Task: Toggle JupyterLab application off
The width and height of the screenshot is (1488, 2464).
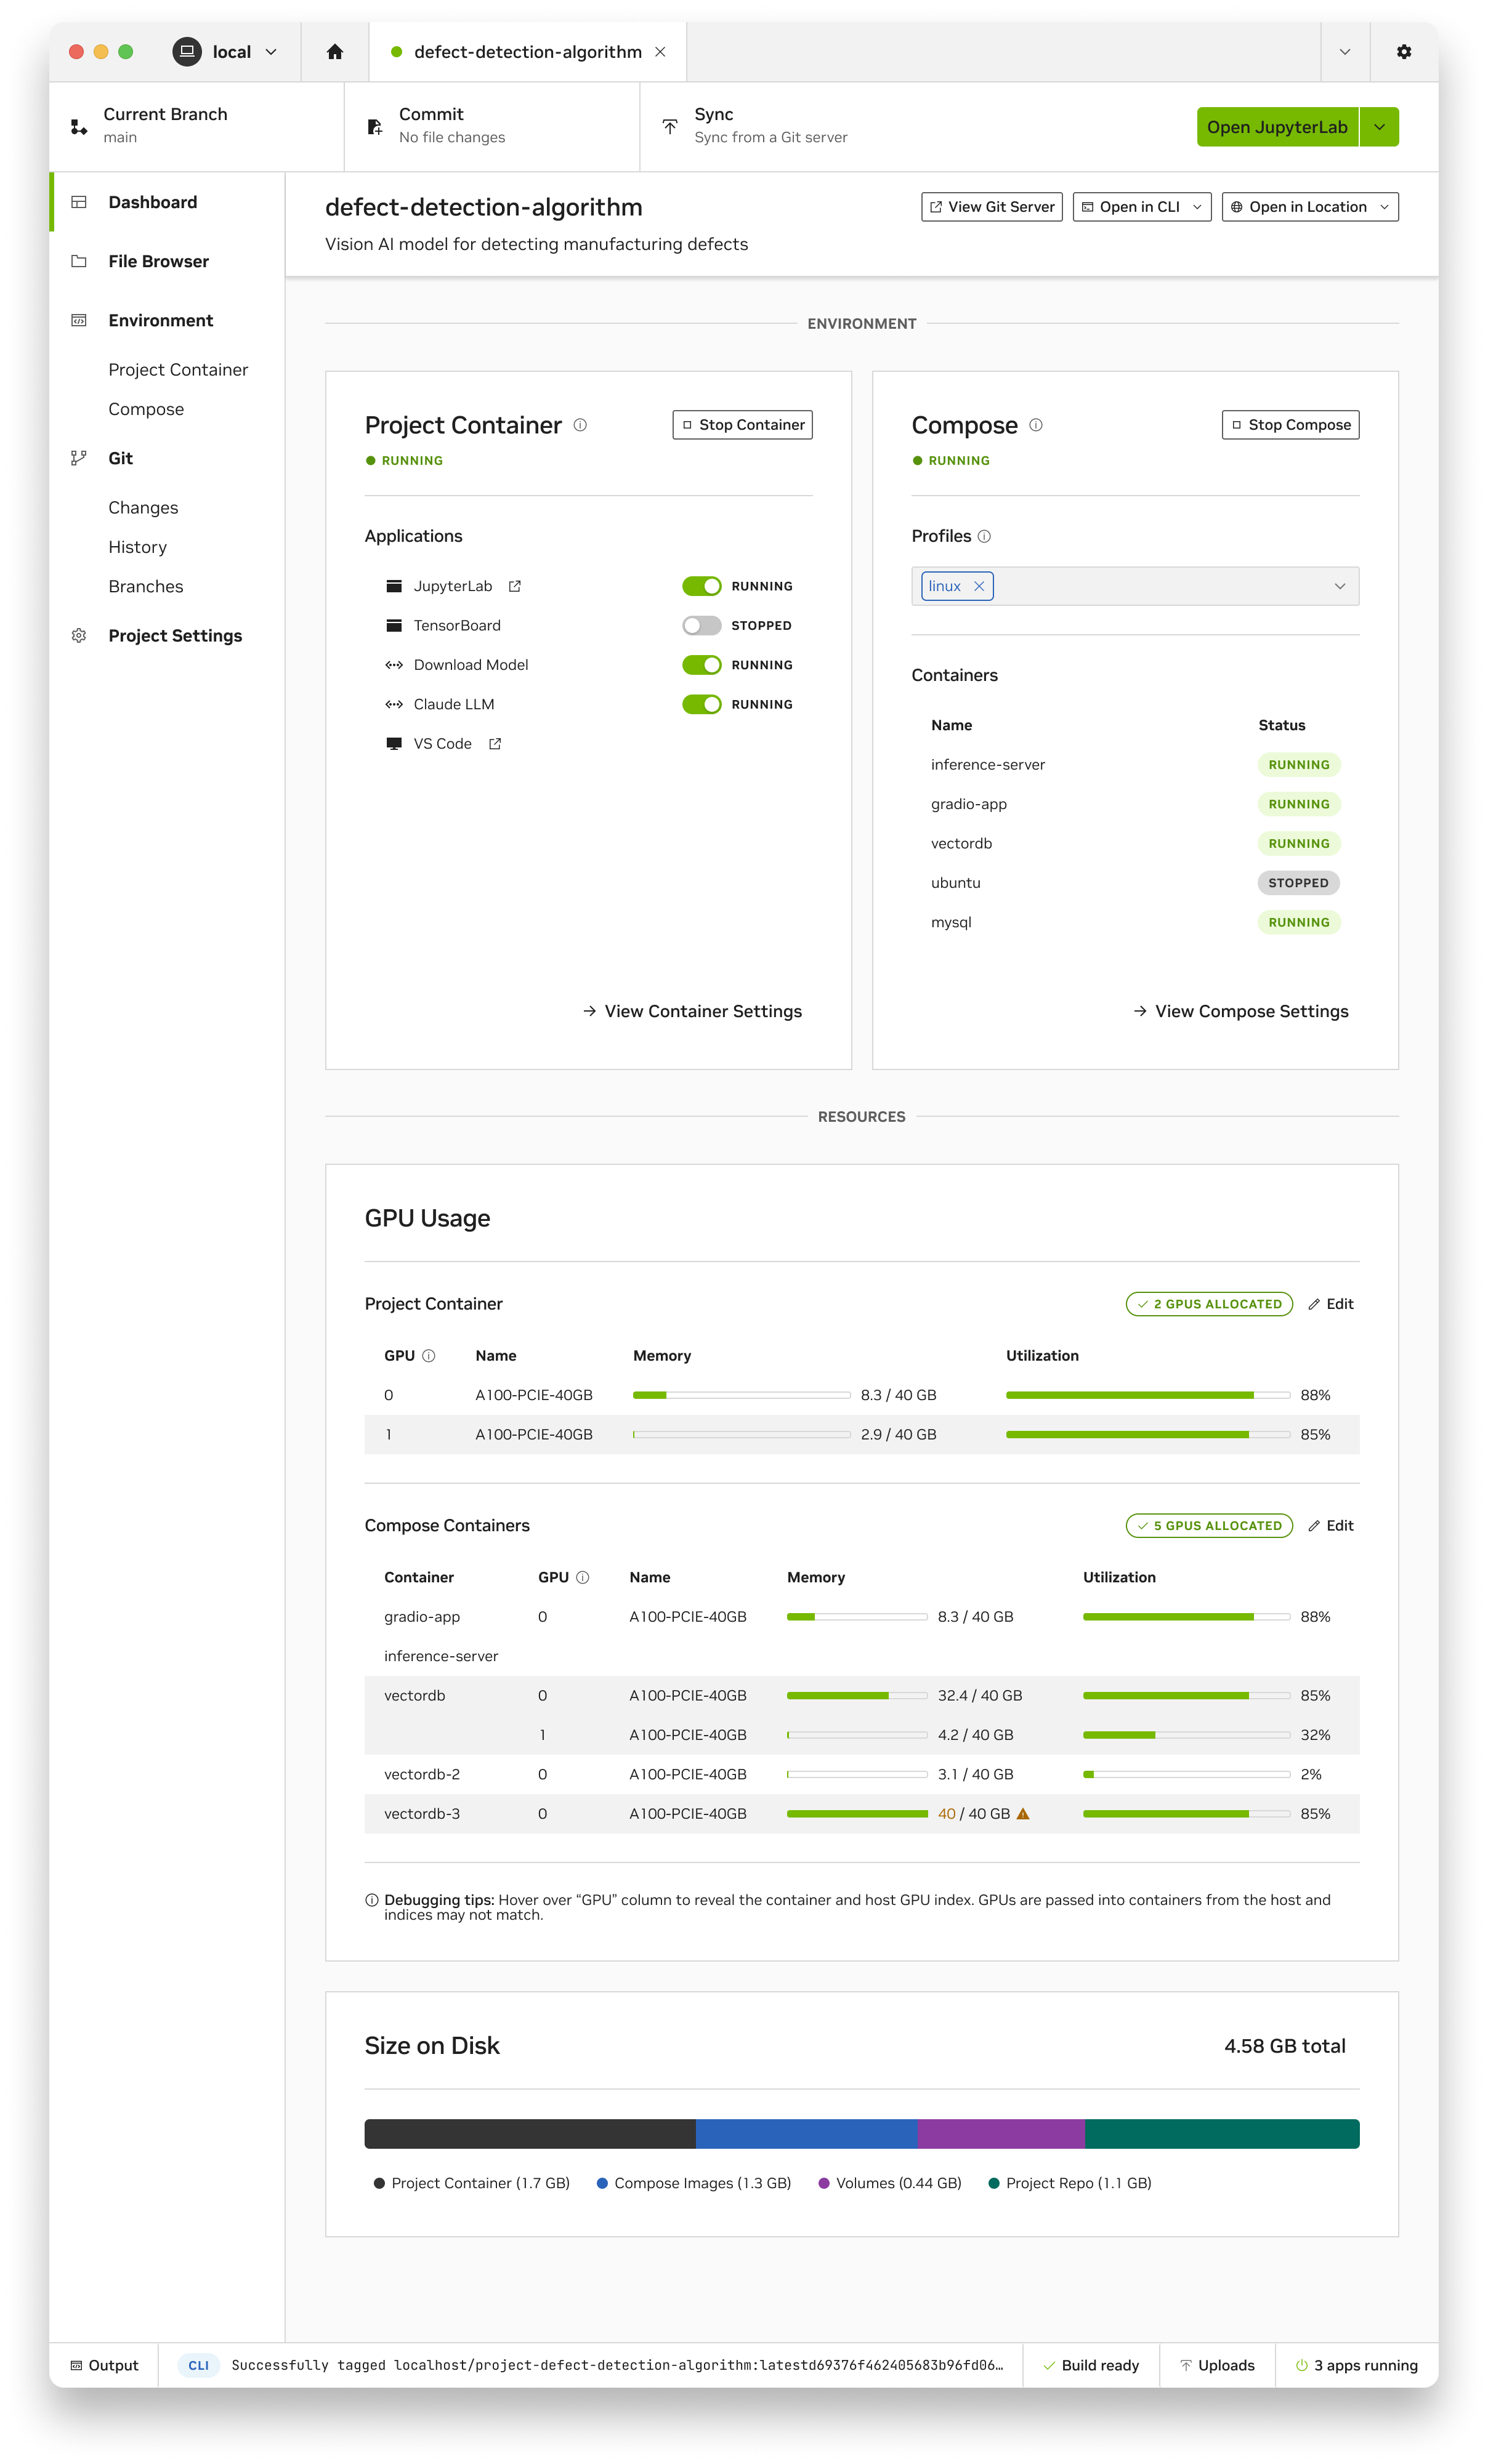Action: [x=702, y=586]
